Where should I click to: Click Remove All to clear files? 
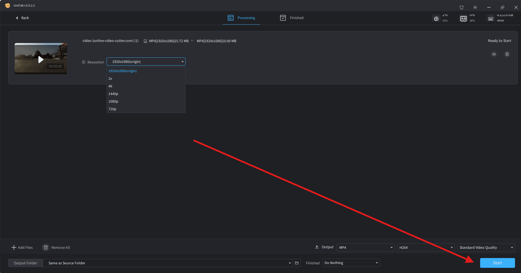(x=56, y=247)
